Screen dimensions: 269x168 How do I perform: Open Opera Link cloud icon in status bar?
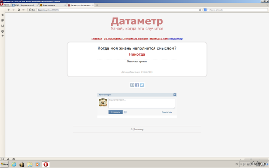point(8,159)
